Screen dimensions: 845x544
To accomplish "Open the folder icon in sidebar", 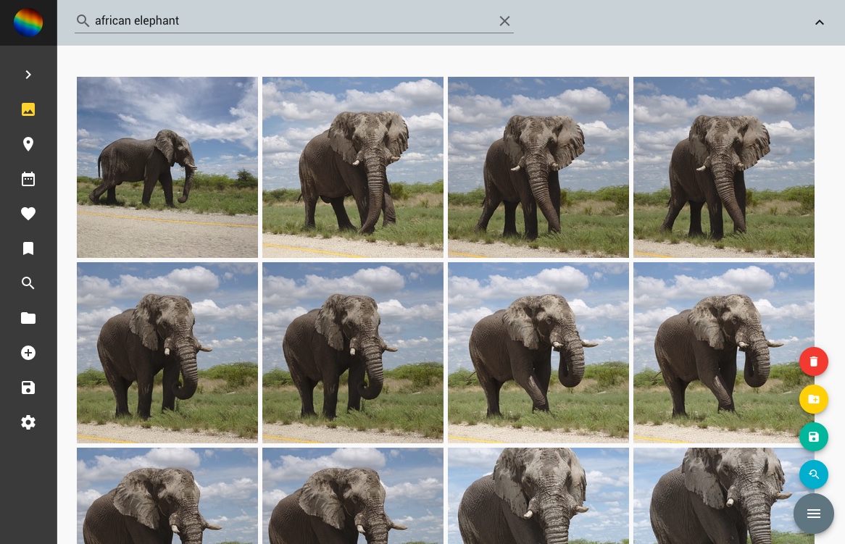I will point(28,318).
